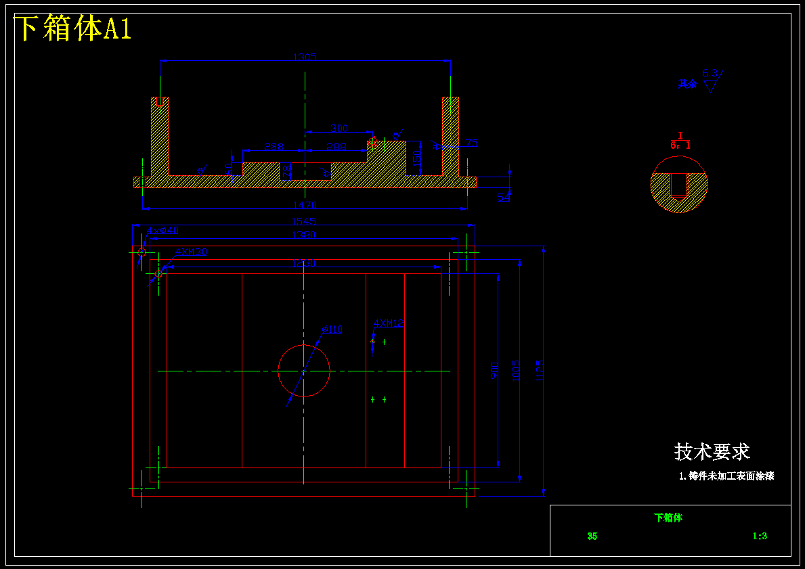Pick the "1305" dimension text

coord(305,57)
